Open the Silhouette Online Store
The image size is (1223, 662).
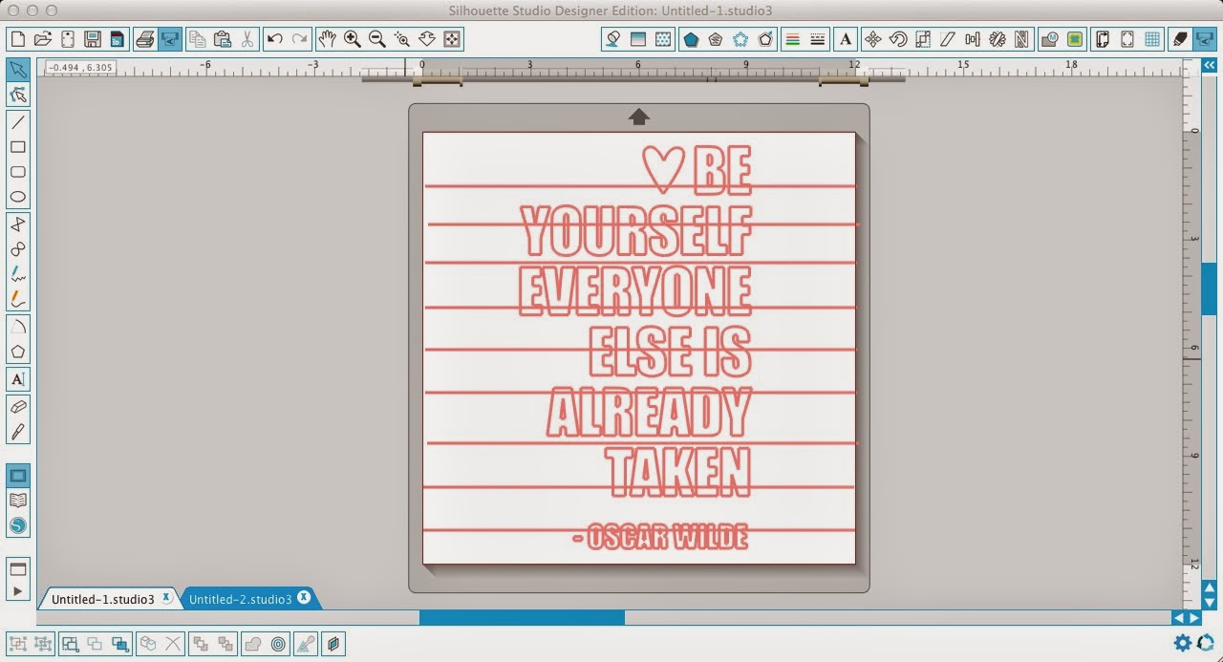point(17,524)
